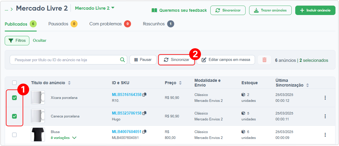Image resolution: width=339 pixels, height=146 pixels.
Task: Pause selected ads with Pausar
Action: [x=143, y=60]
